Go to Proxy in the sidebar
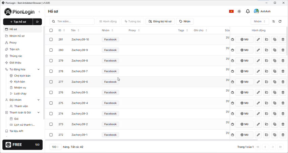 tap(13, 43)
